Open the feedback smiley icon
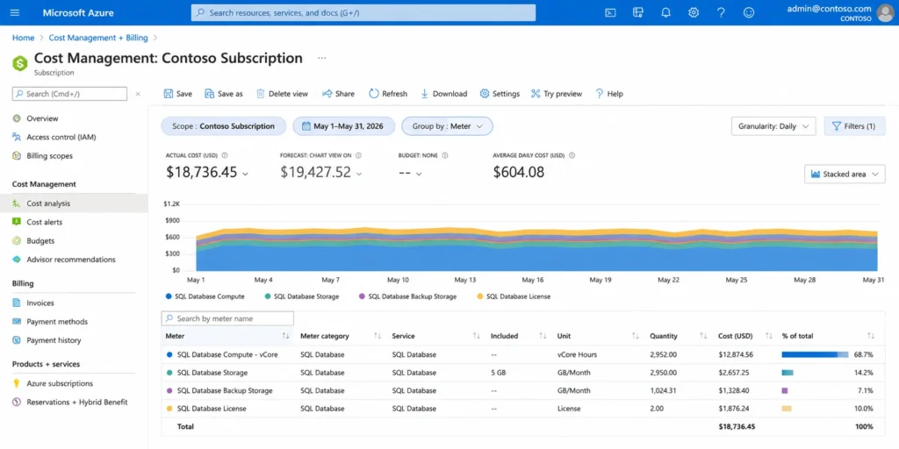 pos(749,12)
